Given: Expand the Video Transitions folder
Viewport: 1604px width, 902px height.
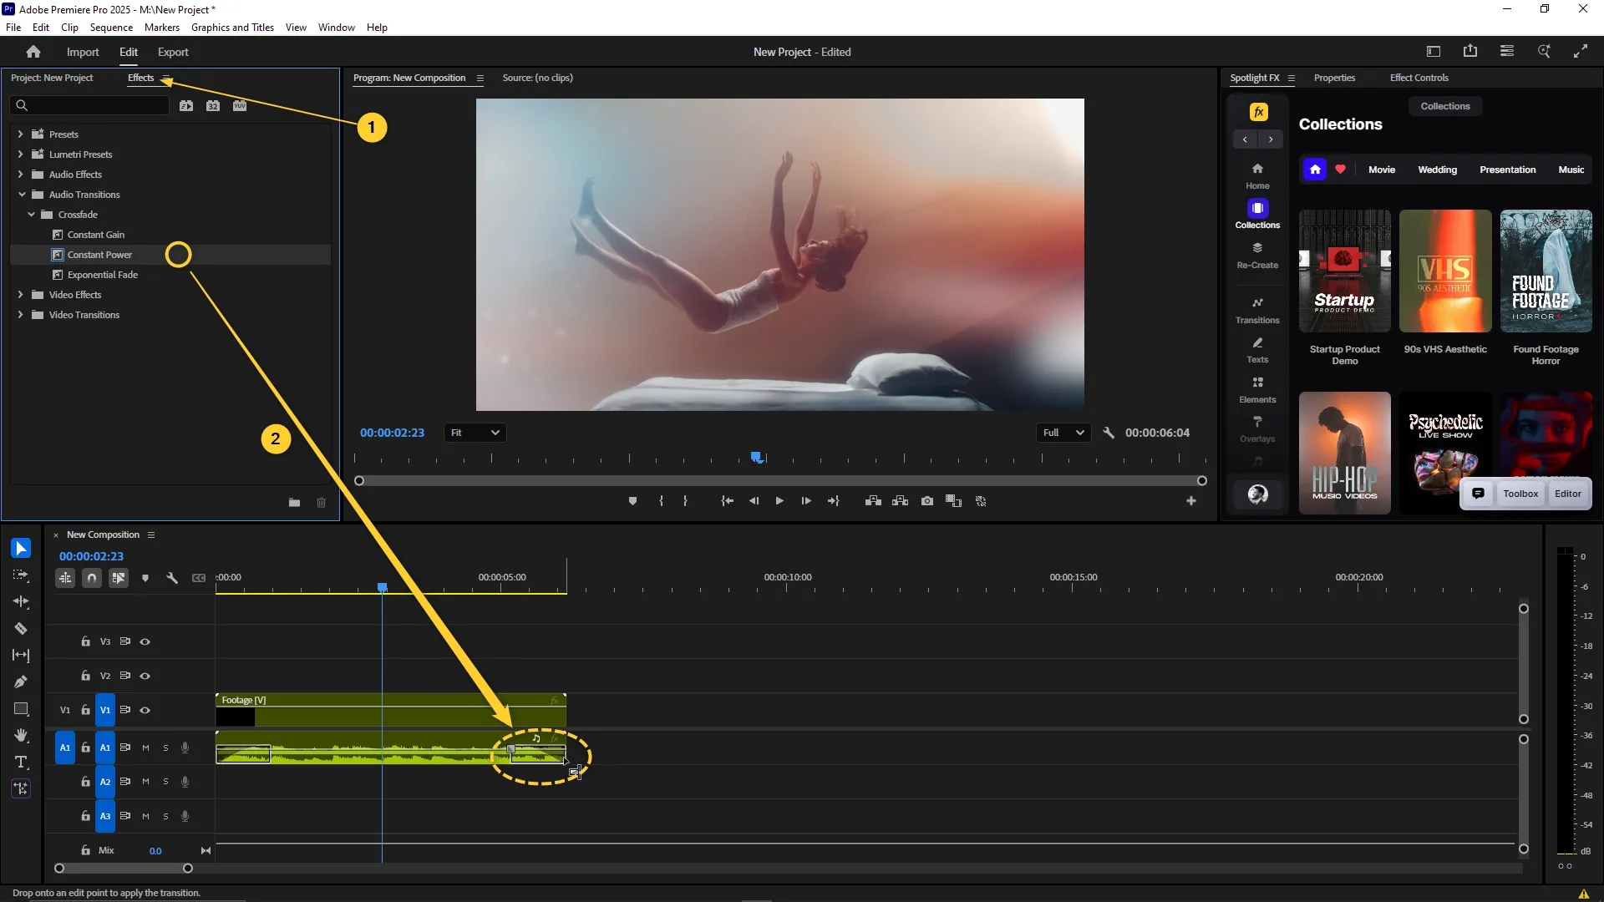Looking at the screenshot, I should click(20, 315).
